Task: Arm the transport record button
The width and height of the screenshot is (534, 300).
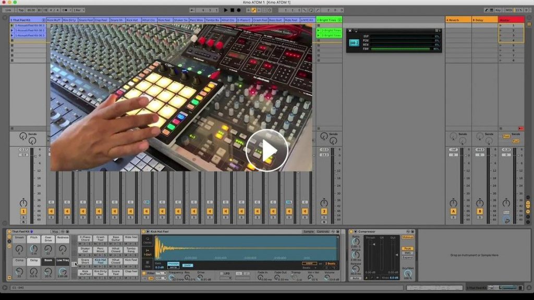Action: click(239, 10)
